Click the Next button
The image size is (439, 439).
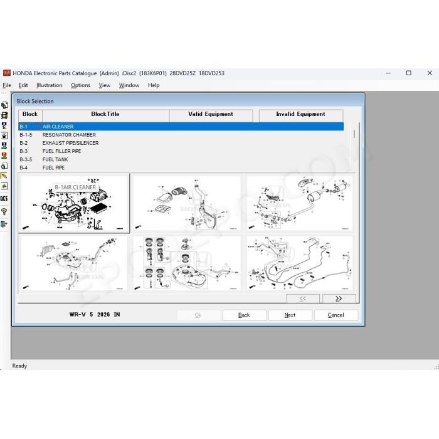pyautogui.click(x=290, y=315)
